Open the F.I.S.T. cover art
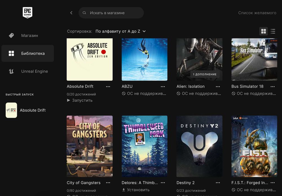Image resolution: width=282 pixels, height=196 pixels. 254,146
